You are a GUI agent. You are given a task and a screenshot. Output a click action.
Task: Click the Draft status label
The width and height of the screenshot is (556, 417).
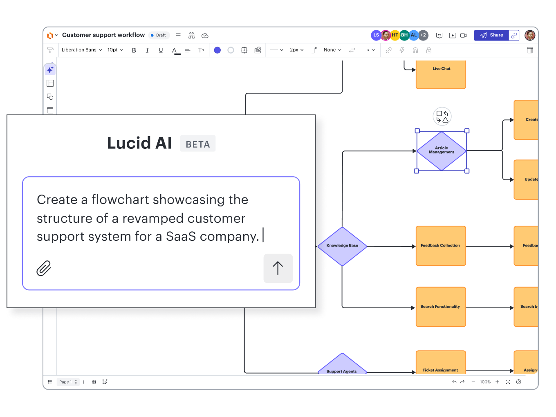[x=159, y=36]
